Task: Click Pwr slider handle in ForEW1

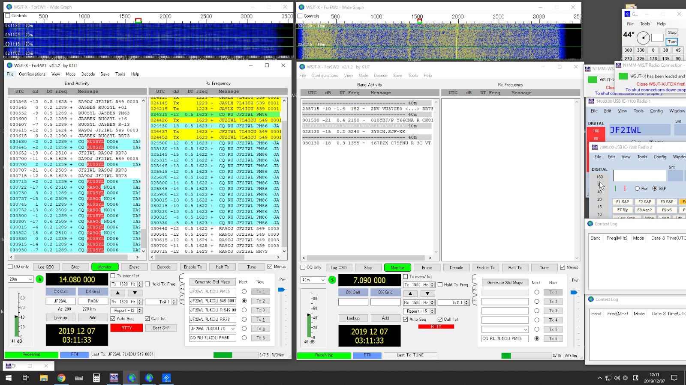Action: pos(281,290)
